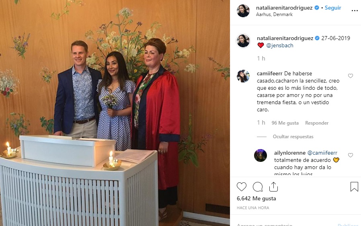
Task: Click the share post icon
Action: pos(273,187)
